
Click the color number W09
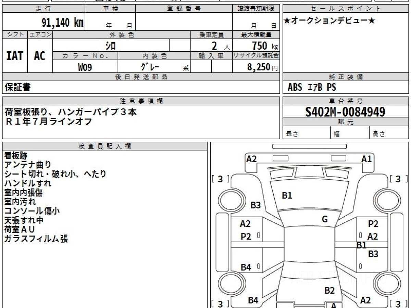point(85,67)
